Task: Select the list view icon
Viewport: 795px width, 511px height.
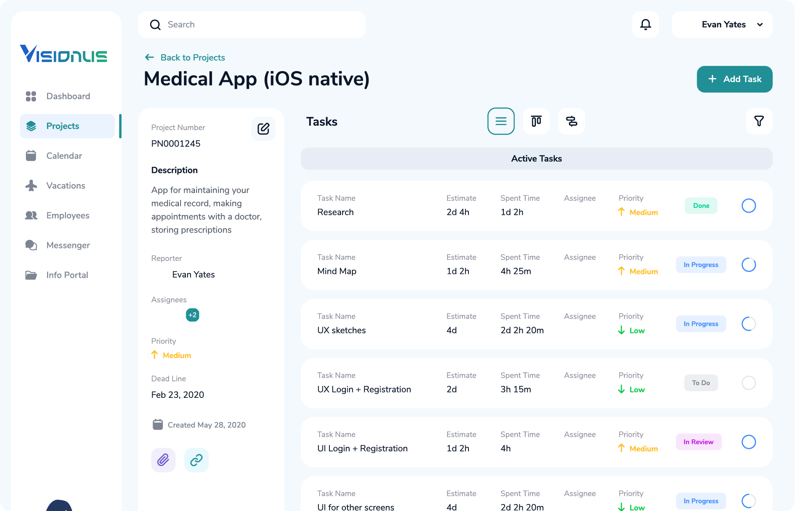Action: coord(501,121)
